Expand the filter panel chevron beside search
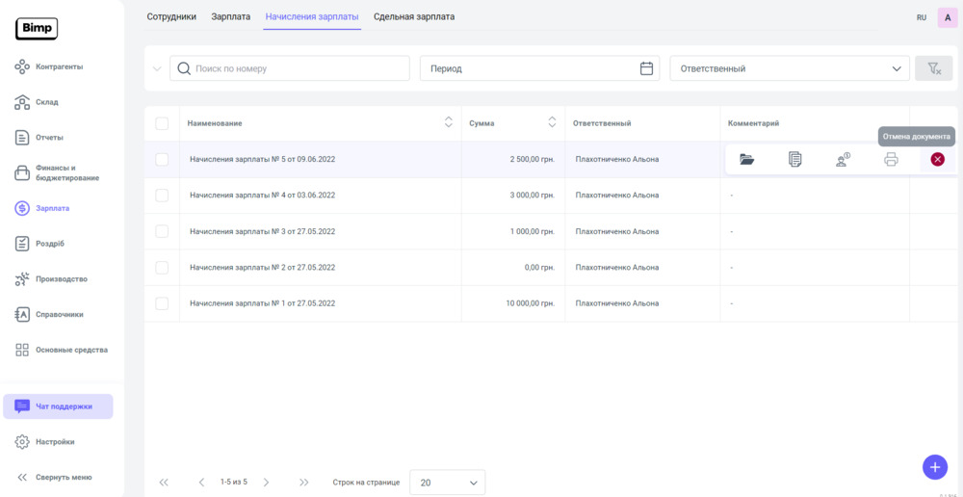The image size is (963, 497). coord(157,69)
